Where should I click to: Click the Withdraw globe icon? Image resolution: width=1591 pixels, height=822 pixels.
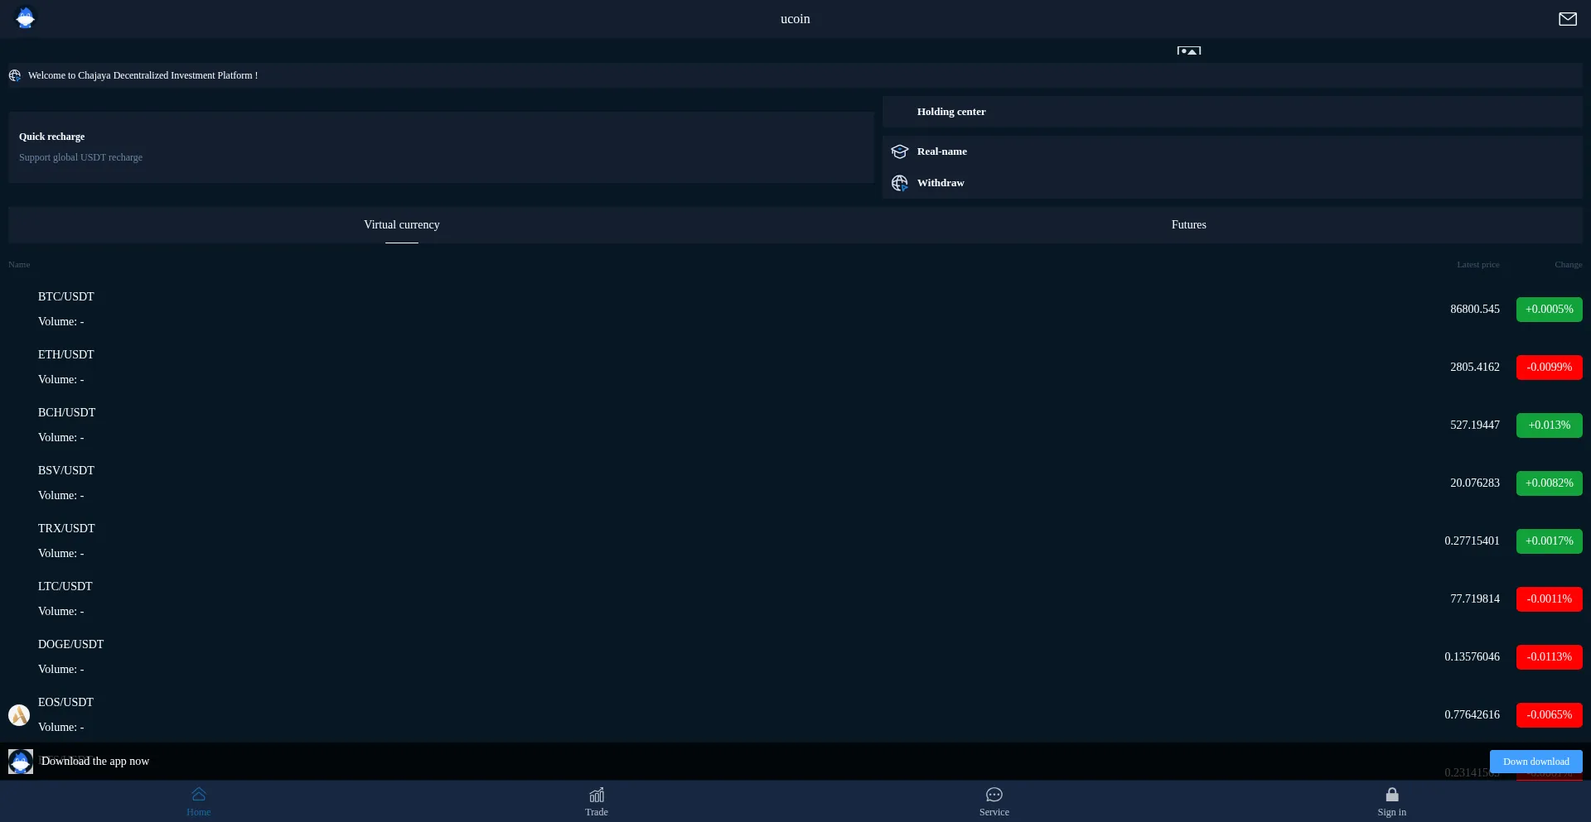(900, 183)
